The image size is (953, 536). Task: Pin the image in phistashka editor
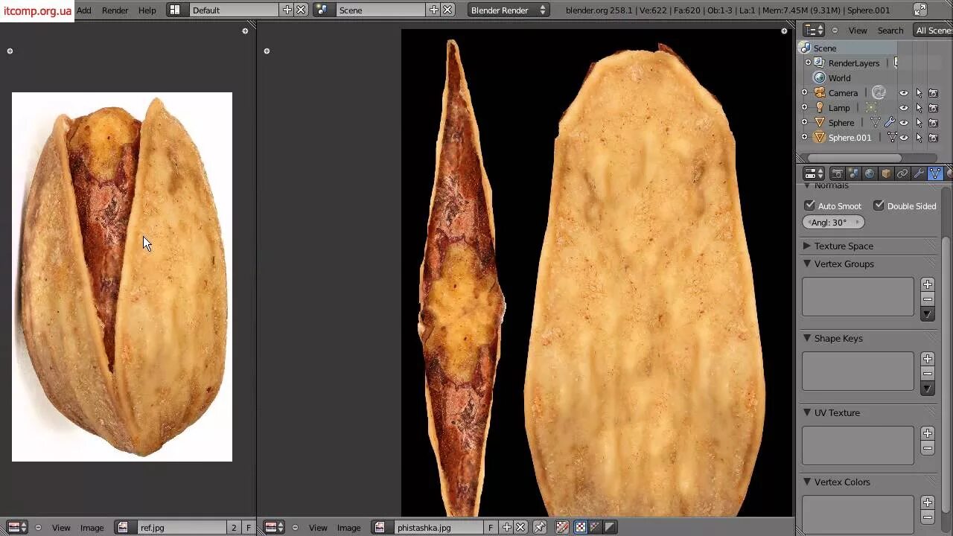pos(541,527)
